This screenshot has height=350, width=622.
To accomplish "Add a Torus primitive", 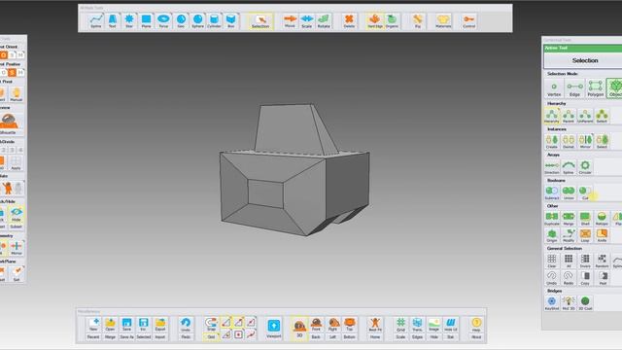I will [163, 21].
